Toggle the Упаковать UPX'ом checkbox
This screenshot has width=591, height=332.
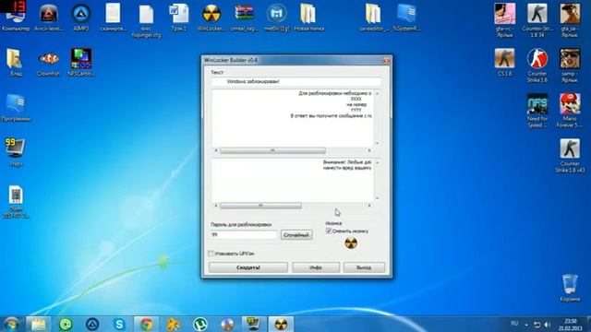point(211,254)
